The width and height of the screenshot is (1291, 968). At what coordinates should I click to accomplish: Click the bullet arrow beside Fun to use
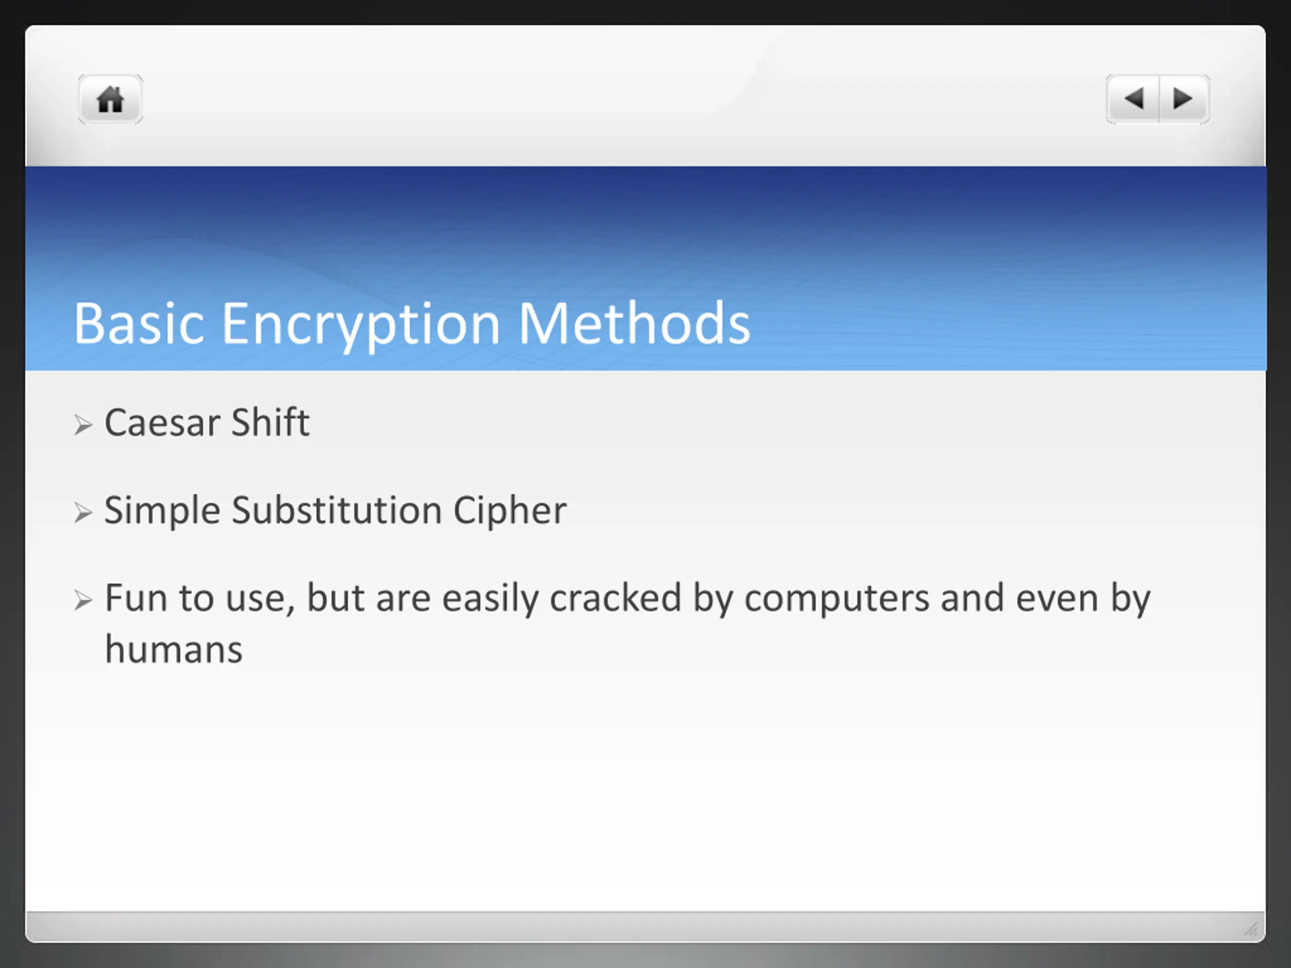coord(83,600)
